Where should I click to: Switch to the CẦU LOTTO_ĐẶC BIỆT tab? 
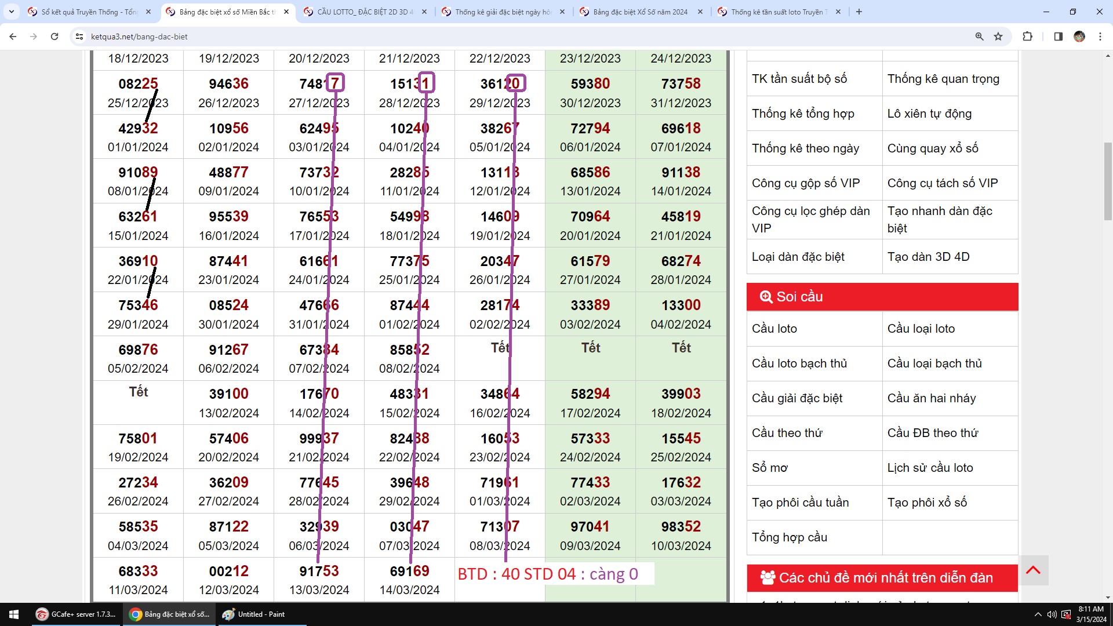click(365, 12)
